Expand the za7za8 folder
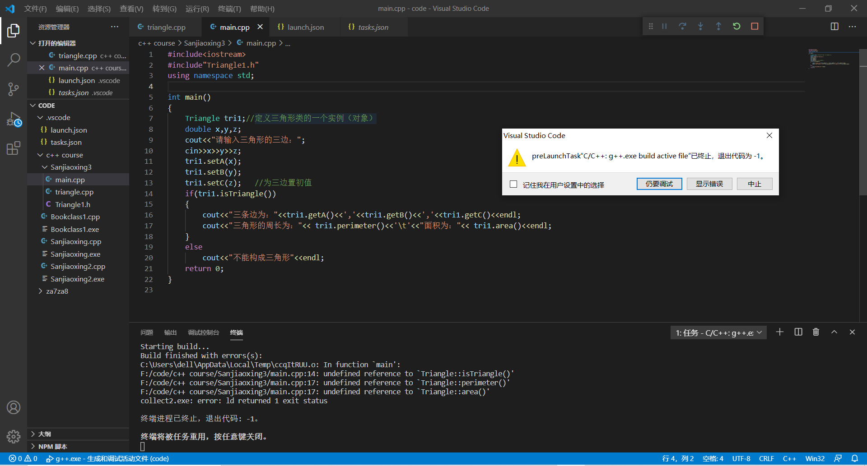Screen dimensions: 867x466 (x=78, y=291)
